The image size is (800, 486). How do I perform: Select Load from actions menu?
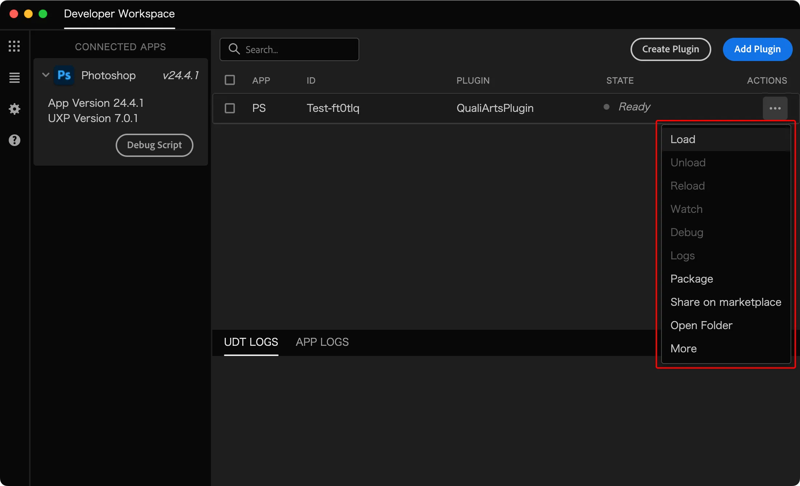(683, 139)
